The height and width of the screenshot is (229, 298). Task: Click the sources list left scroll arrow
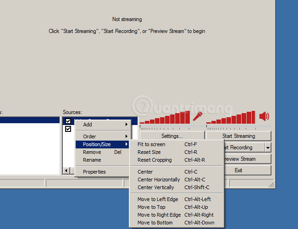[x=66, y=171]
